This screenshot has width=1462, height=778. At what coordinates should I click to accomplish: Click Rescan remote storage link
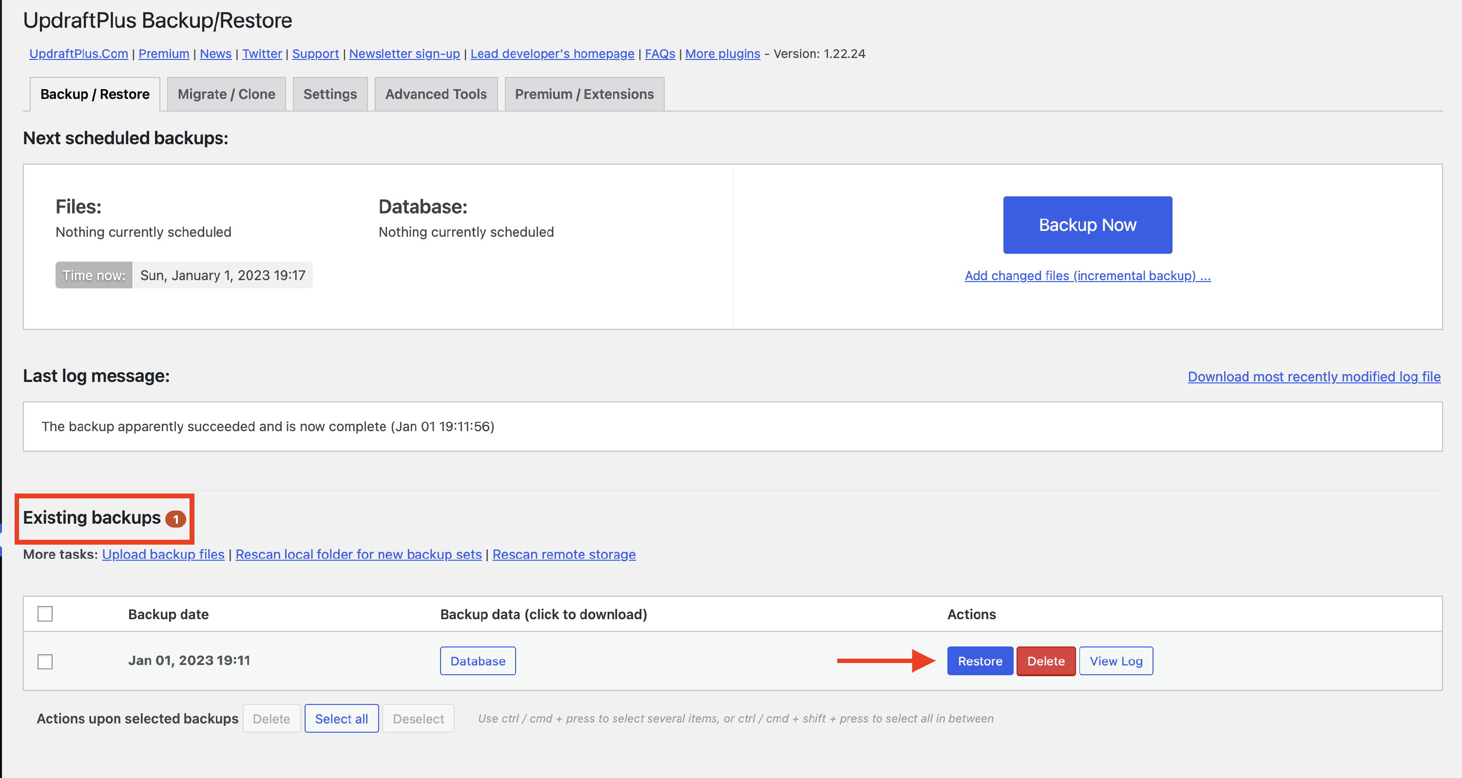[563, 554]
